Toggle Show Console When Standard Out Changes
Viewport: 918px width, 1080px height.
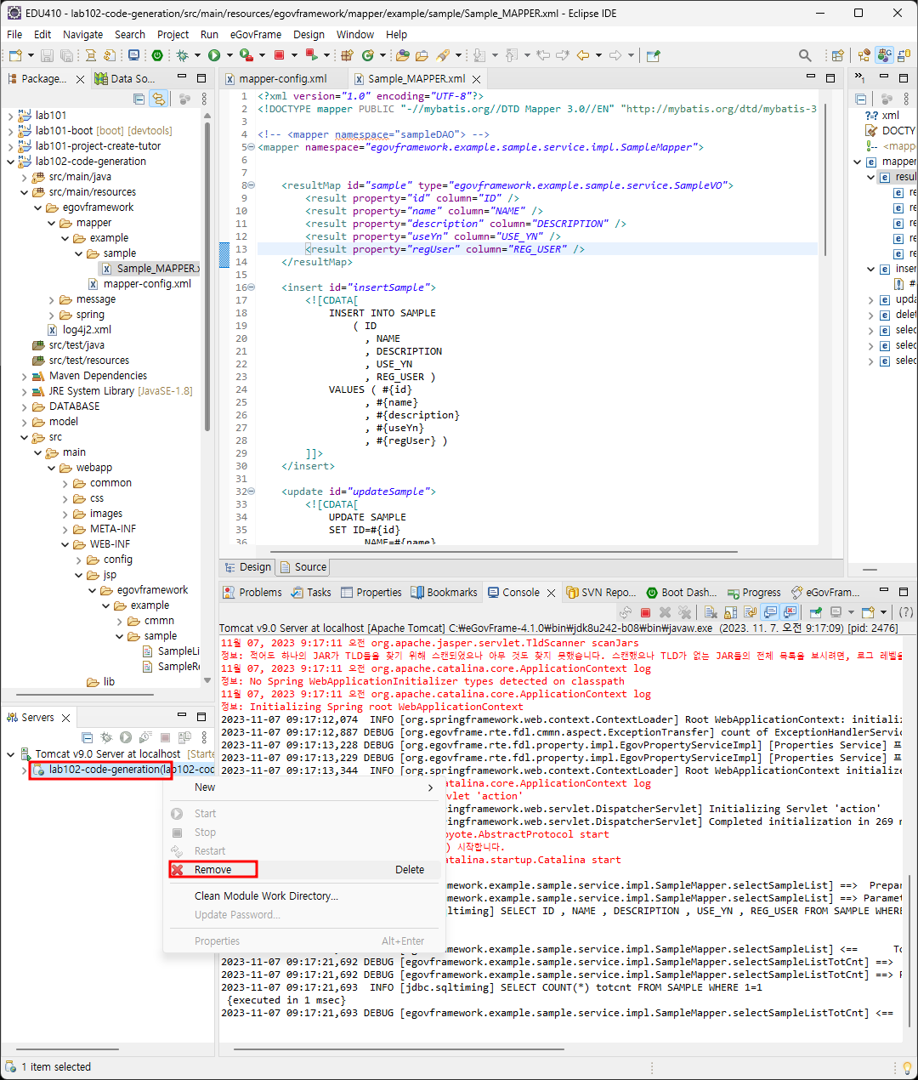tap(770, 612)
